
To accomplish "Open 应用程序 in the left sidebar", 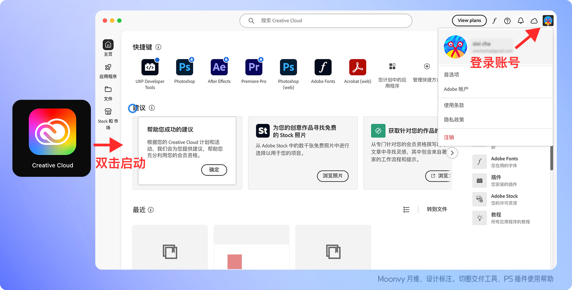I will tap(108, 71).
